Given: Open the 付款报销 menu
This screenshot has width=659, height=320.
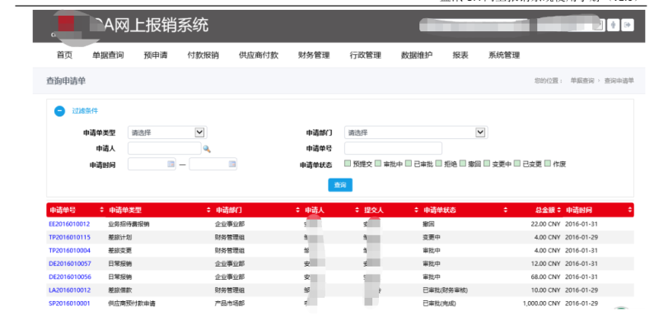Looking at the screenshot, I should [203, 55].
